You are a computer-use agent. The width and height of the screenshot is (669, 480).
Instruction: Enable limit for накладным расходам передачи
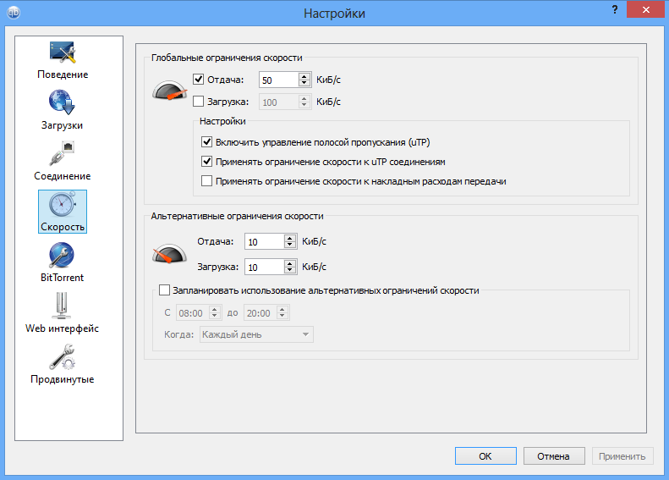click(207, 181)
